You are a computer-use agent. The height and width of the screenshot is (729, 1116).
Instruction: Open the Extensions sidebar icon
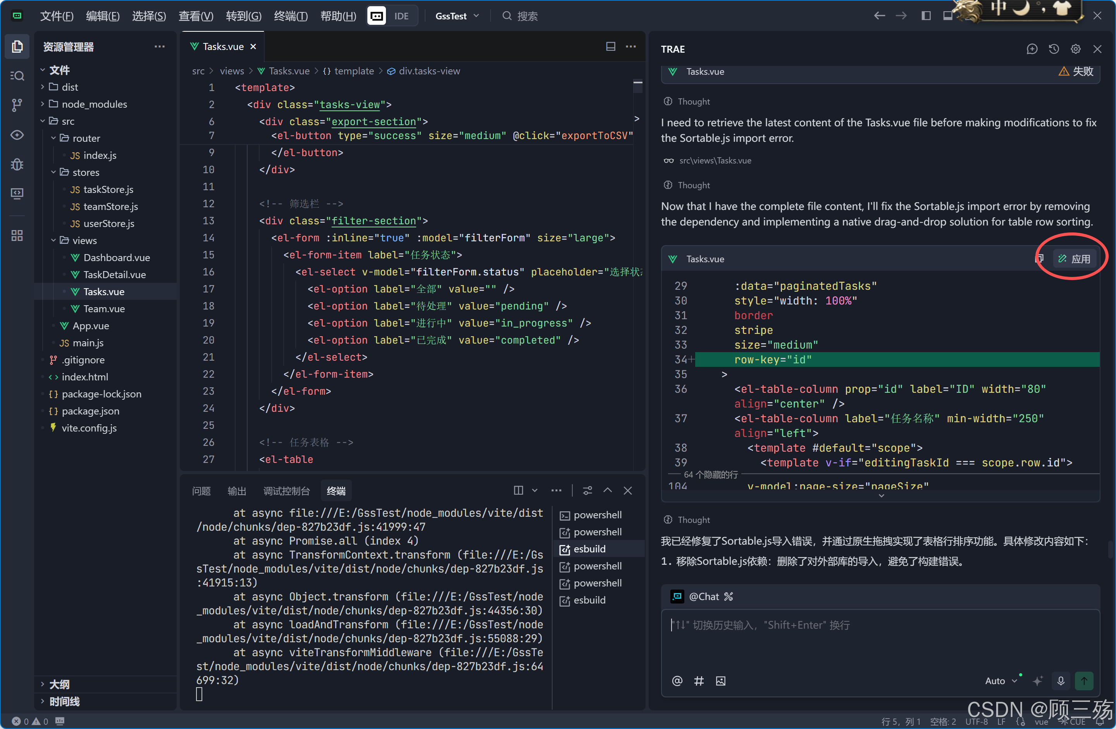(x=17, y=236)
